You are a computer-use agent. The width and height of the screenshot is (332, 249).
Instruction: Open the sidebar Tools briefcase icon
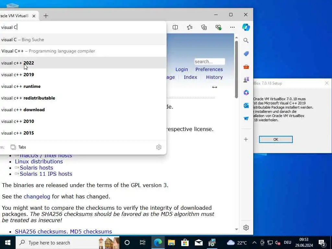pyautogui.click(x=246, y=67)
